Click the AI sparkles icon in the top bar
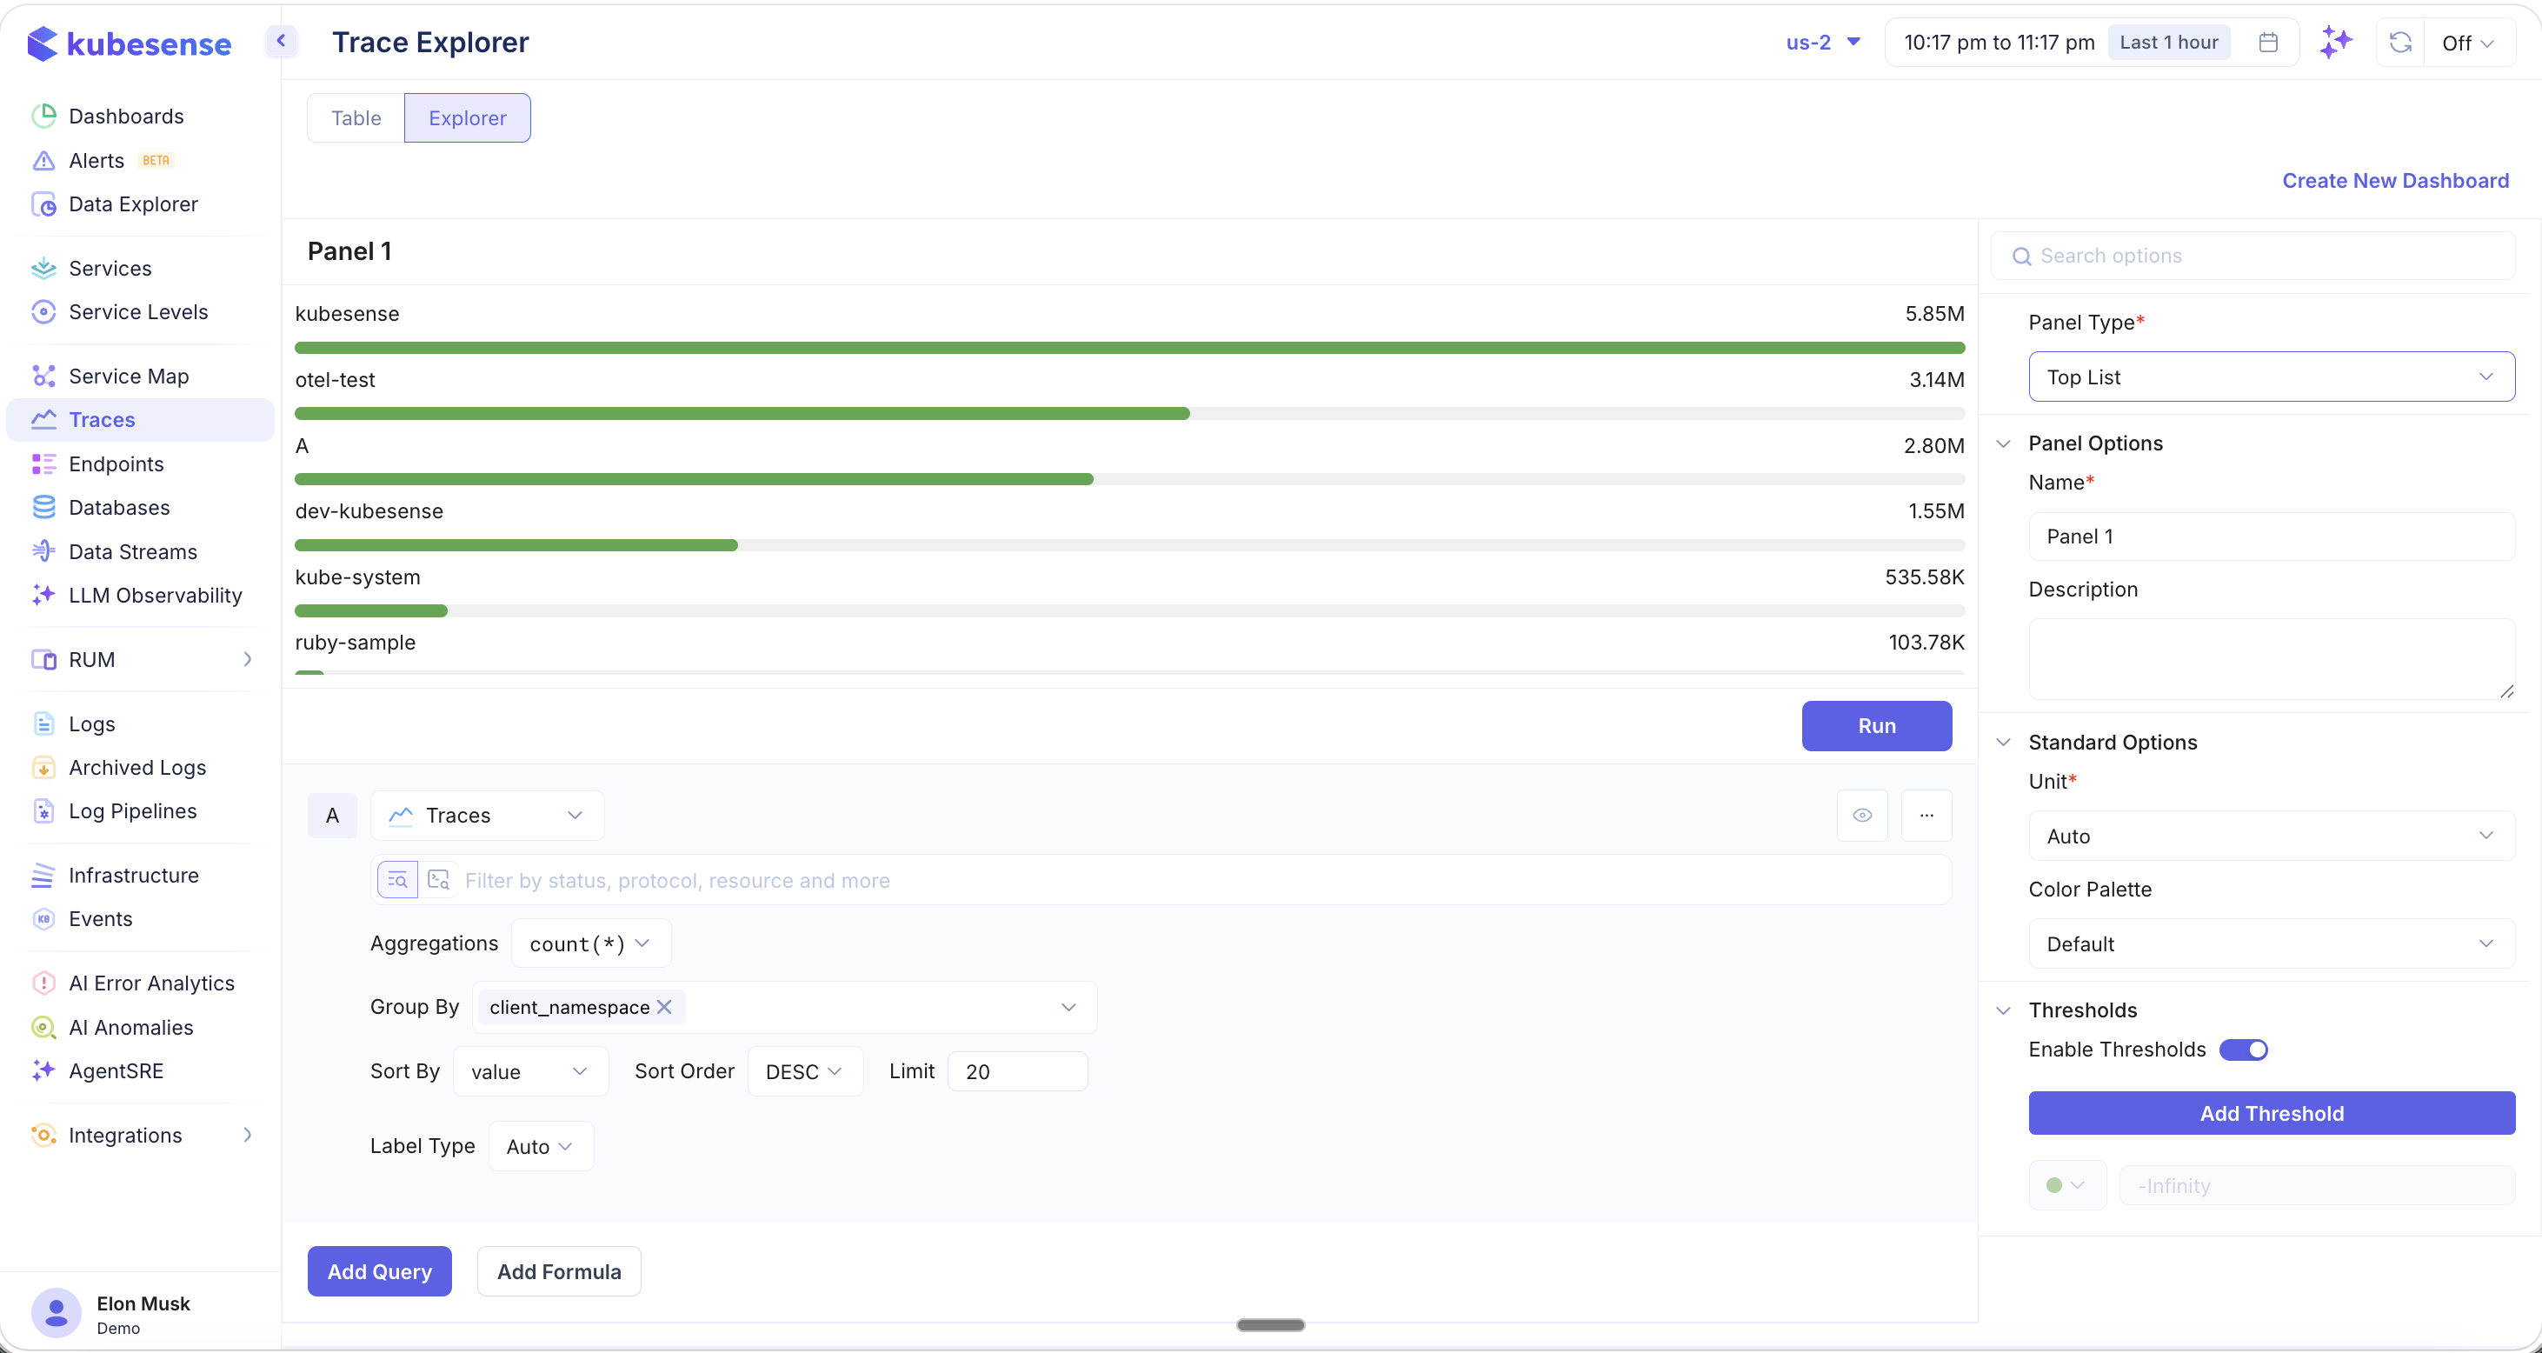 pos(2336,42)
